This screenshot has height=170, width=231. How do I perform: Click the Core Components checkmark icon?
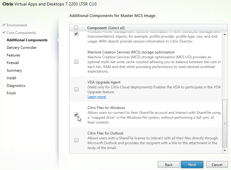coord(4,32)
